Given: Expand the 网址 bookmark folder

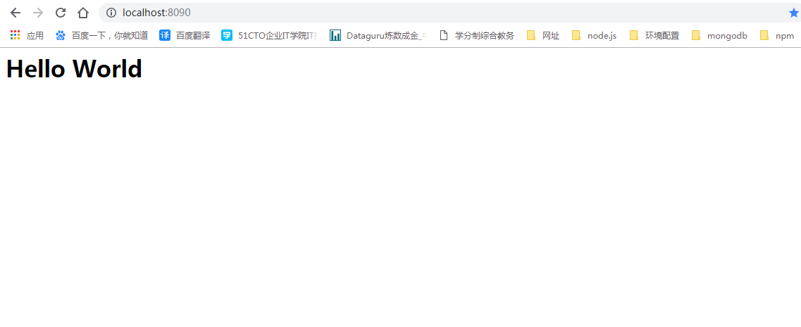Looking at the screenshot, I should [x=543, y=35].
